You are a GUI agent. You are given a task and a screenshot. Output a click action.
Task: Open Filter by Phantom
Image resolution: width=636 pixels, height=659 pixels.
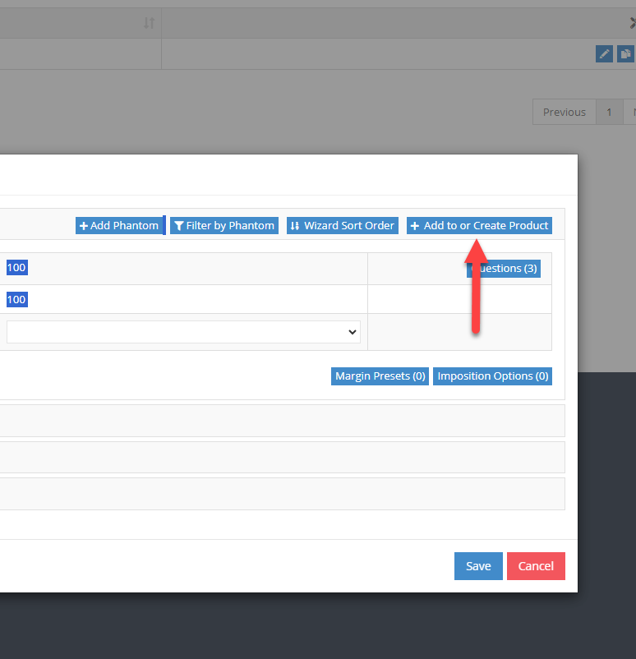tap(224, 226)
